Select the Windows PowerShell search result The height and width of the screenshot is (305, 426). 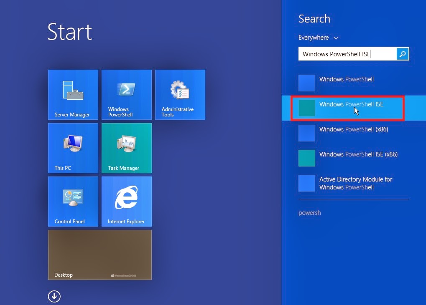click(354, 83)
